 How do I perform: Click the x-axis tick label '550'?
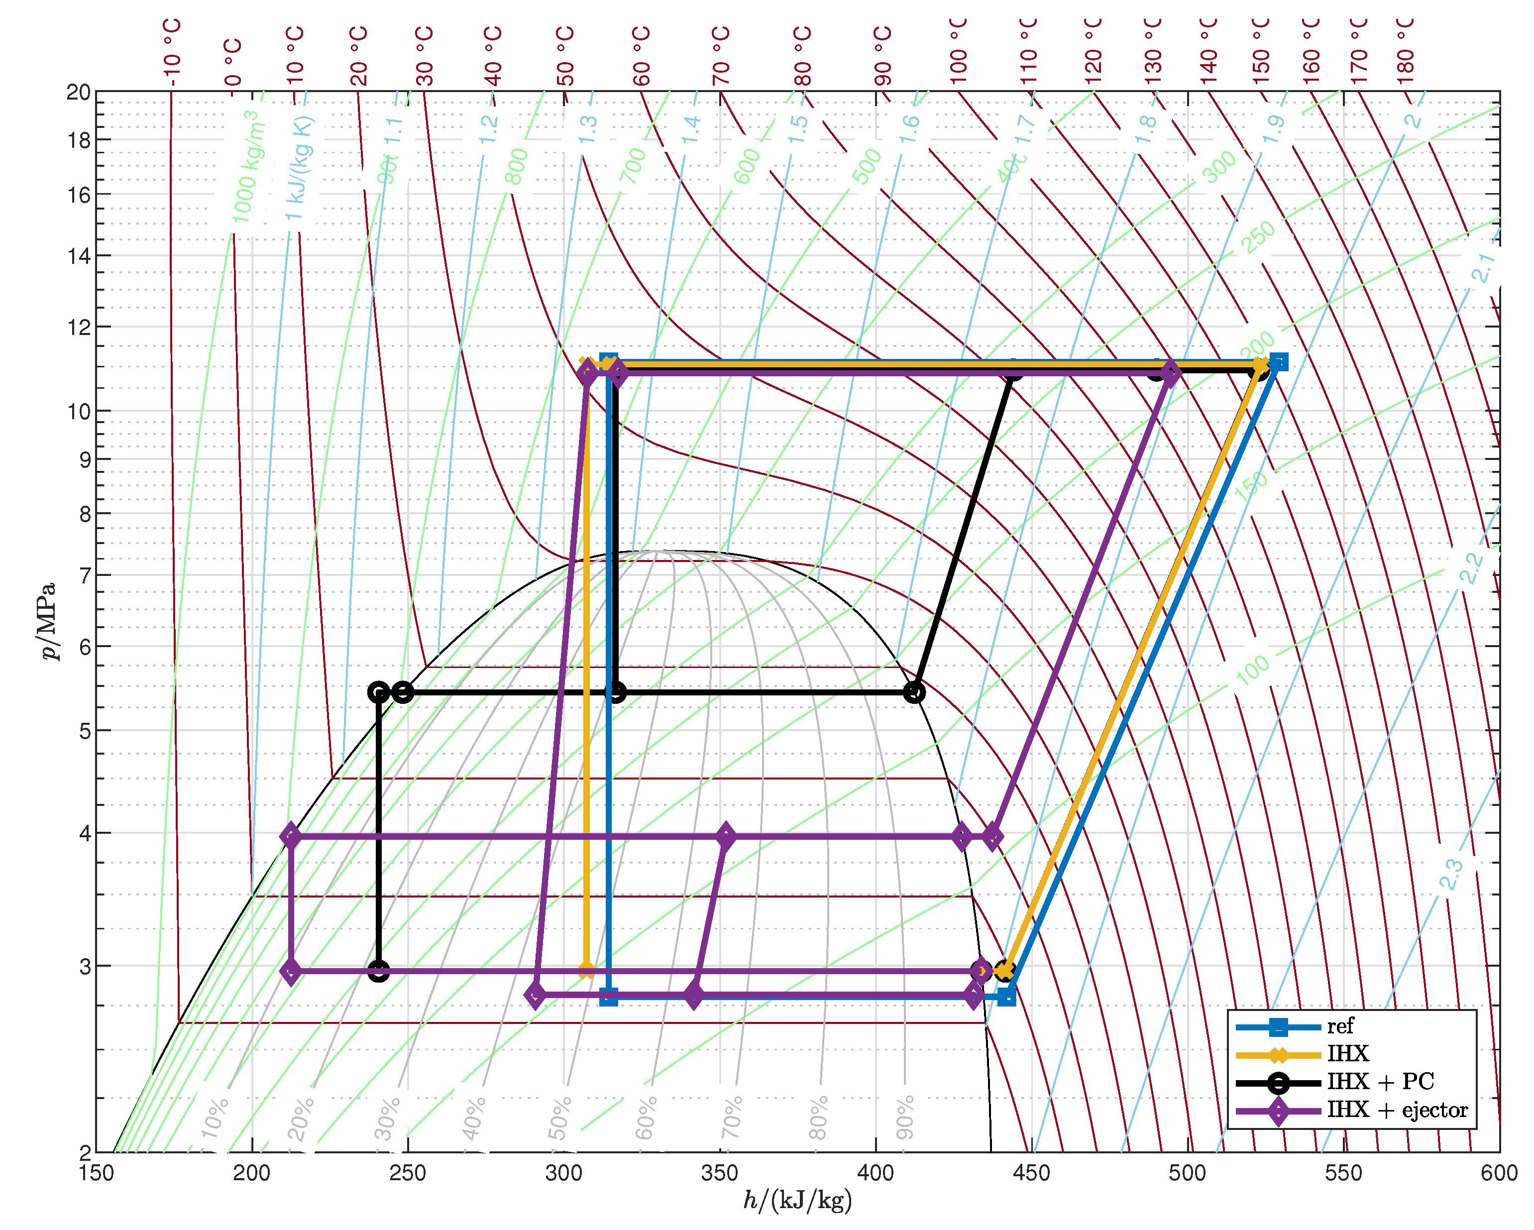pyautogui.click(x=1344, y=1172)
